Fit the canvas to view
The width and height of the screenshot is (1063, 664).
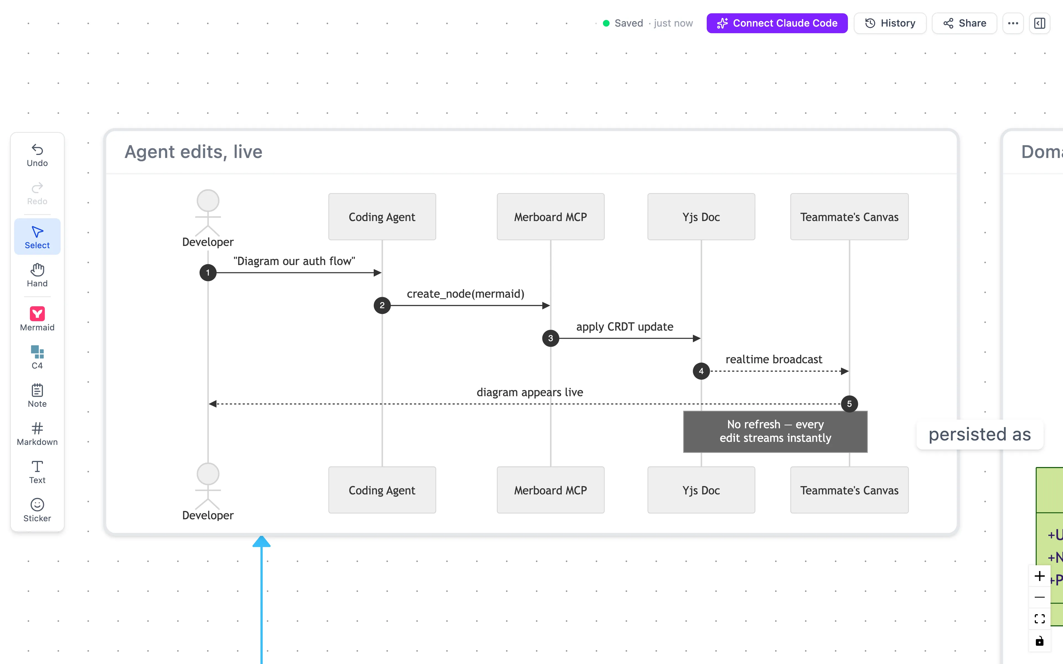coord(1039,619)
